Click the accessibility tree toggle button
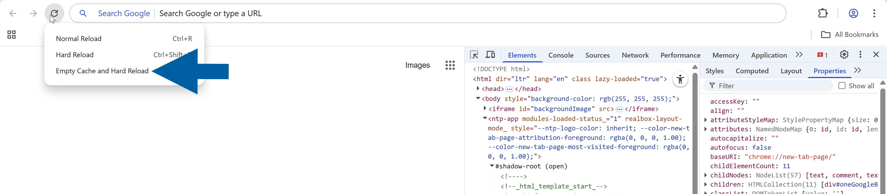Image resolution: width=887 pixels, height=194 pixels. click(680, 80)
